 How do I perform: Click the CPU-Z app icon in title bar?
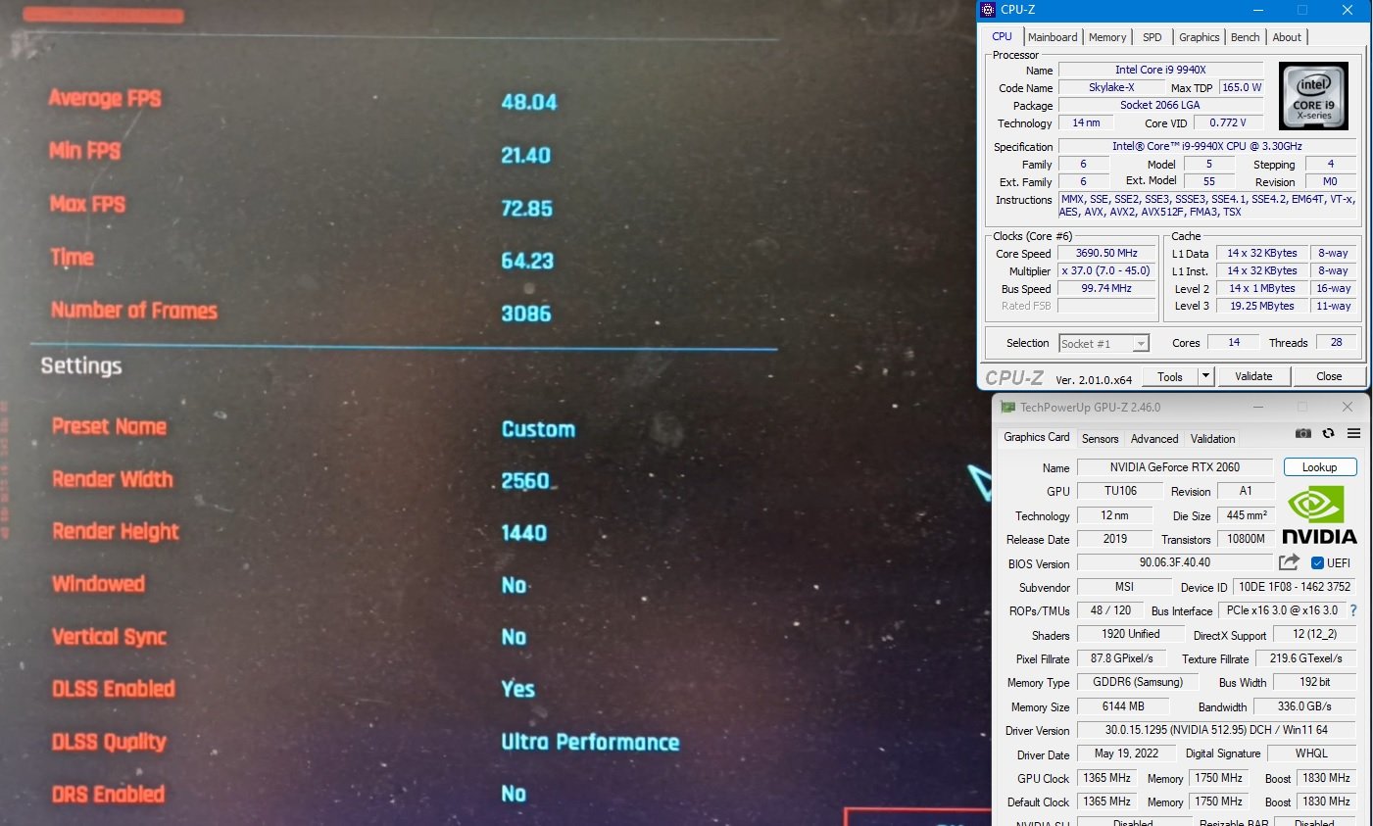pos(988,10)
